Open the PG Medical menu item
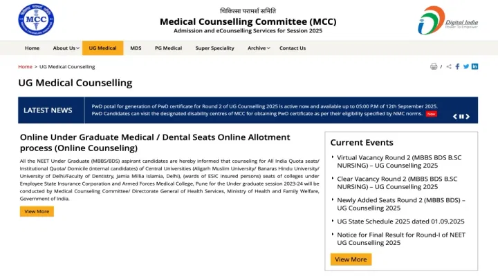498x276 pixels. point(168,48)
